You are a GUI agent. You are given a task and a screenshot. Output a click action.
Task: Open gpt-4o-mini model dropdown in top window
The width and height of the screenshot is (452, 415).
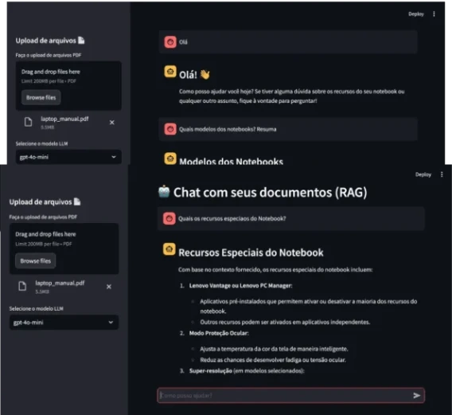(x=68, y=157)
